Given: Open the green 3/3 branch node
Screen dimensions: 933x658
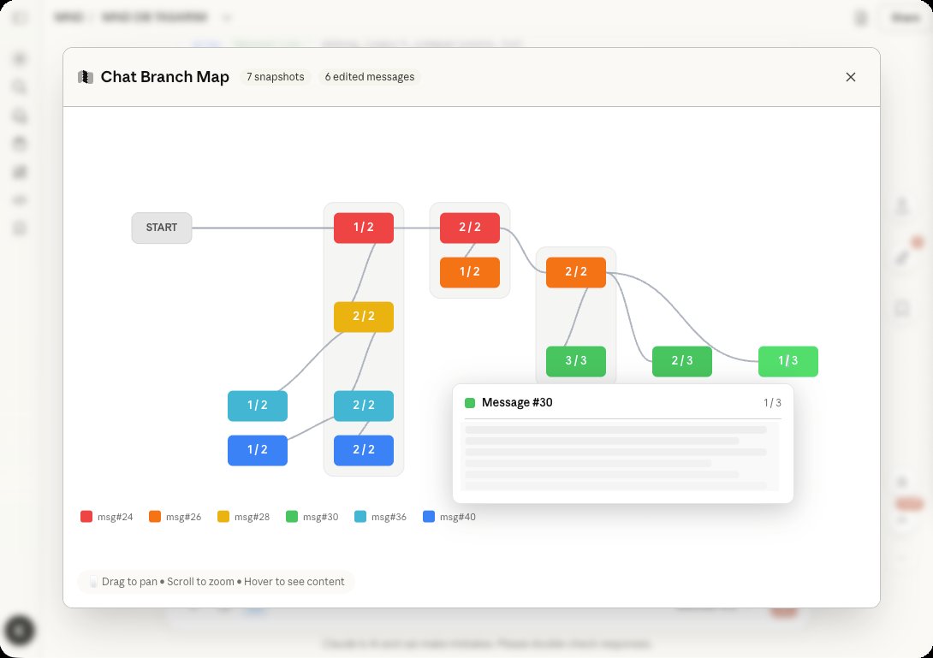Looking at the screenshot, I should [x=576, y=361].
